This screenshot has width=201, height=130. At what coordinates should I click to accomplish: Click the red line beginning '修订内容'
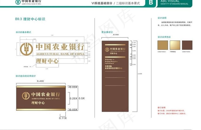coord(172,114)
